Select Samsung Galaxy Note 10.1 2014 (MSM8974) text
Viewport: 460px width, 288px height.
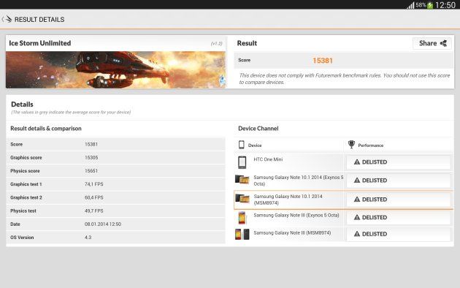pos(288,200)
